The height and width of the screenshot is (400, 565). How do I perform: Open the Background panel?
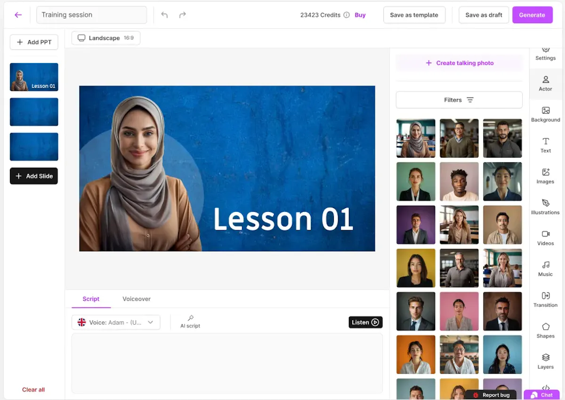click(x=546, y=115)
